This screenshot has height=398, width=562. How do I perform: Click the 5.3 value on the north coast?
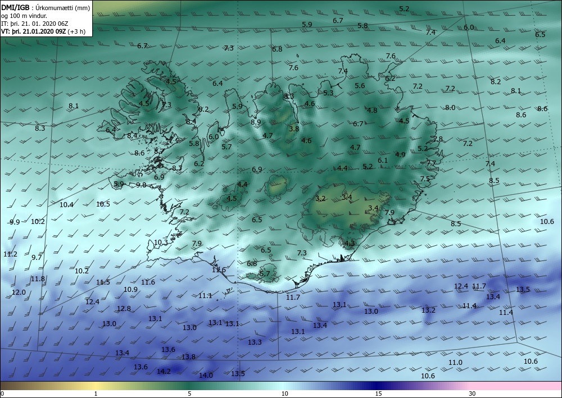(328, 93)
